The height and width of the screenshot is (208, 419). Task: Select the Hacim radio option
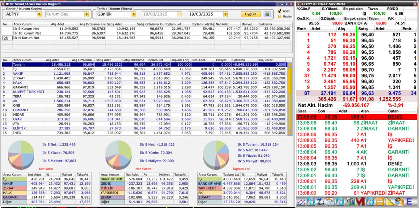pos(279,16)
